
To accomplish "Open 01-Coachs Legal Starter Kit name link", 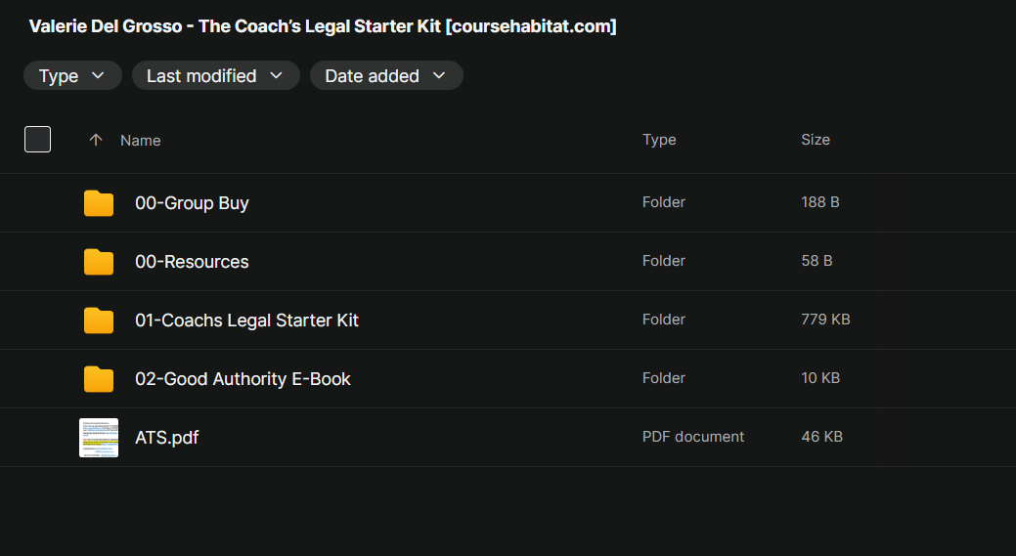I will click(246, 321).
